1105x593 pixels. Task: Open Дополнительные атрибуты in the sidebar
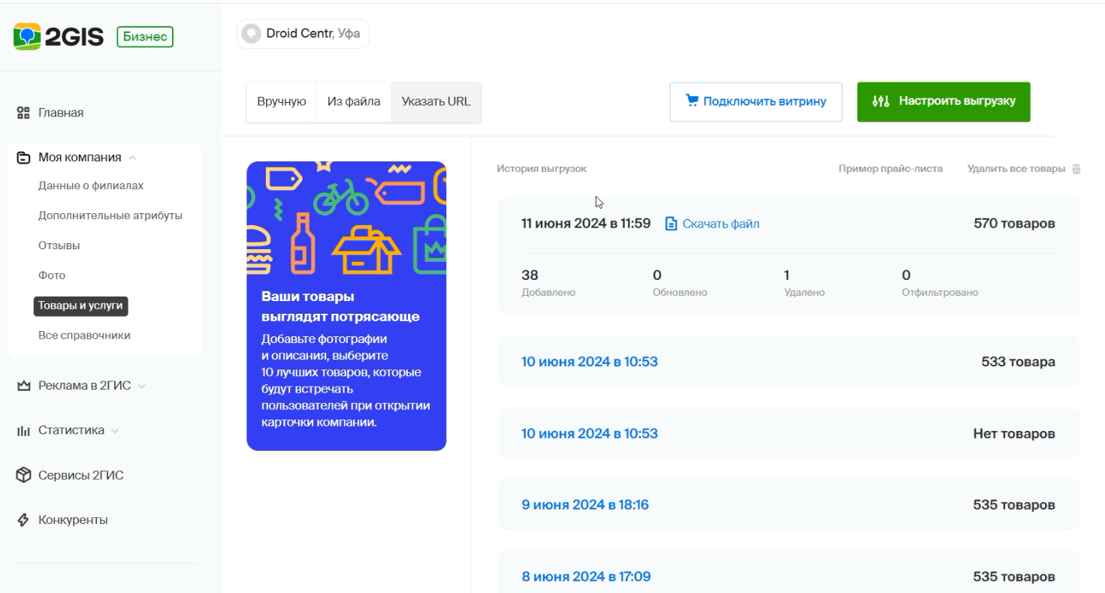(x=110, y=215)
